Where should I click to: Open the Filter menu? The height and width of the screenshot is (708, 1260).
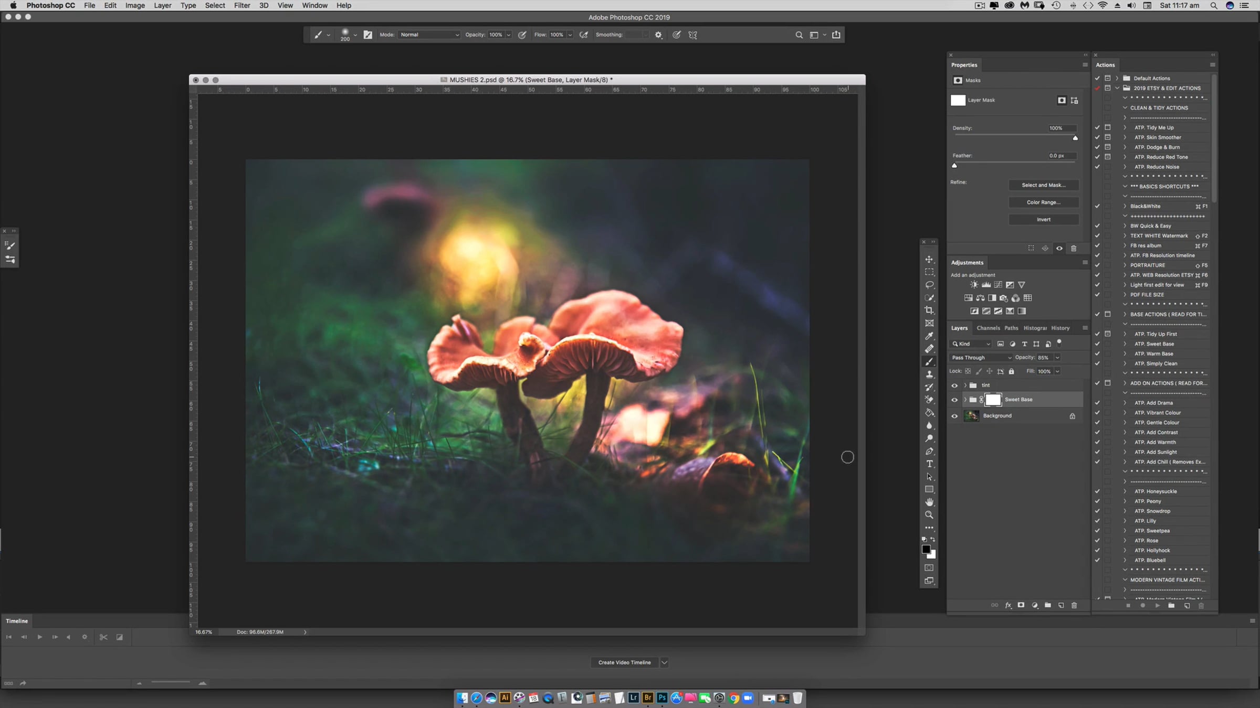pos(241,5)
